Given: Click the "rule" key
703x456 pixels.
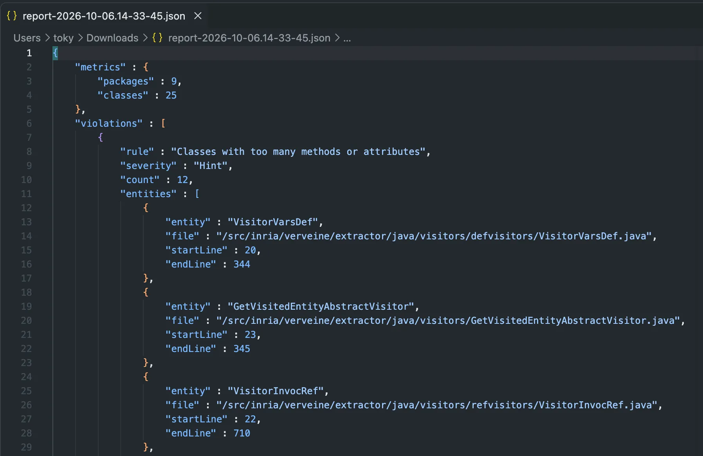Looking at the screenshot, I should click(x=137, y=151).
